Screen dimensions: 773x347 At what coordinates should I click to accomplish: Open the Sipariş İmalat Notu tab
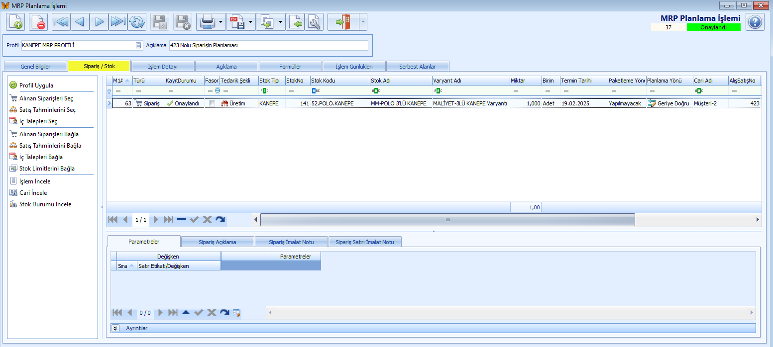pyautogui.click(x=291, y=242)
